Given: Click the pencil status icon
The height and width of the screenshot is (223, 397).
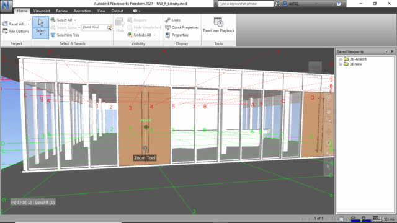Looking at the screenshot, I should pos(354,217).
